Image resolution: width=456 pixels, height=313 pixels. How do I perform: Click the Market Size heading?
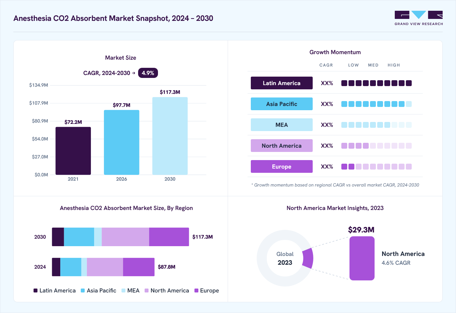121,58
